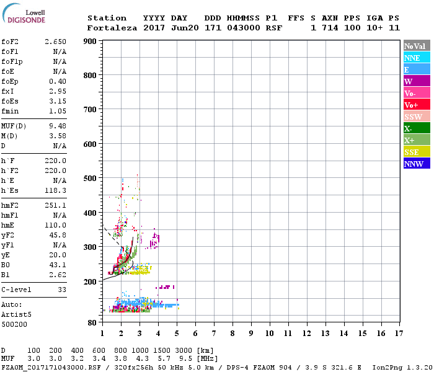
Task: Click the Jun20 date in header
Action: pos(185,28)
